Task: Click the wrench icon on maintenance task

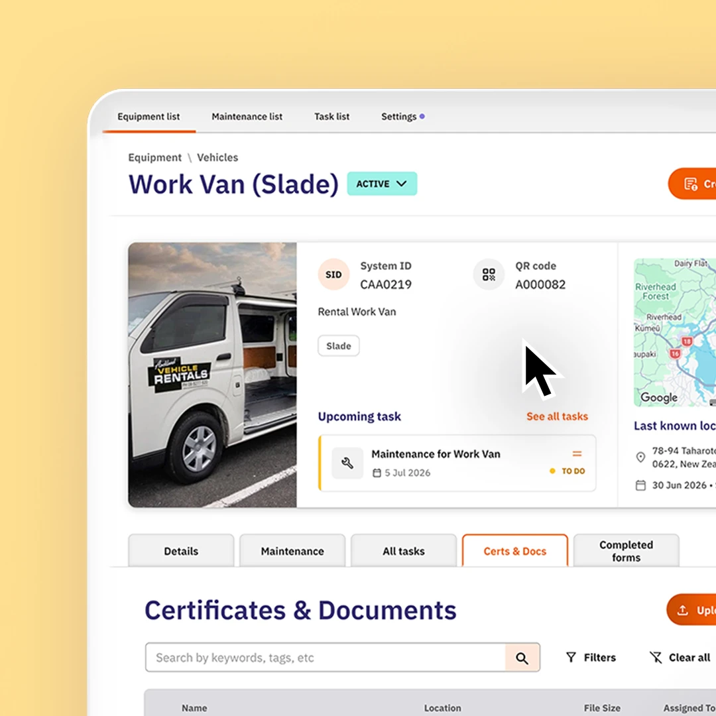Action: [347, 463]
